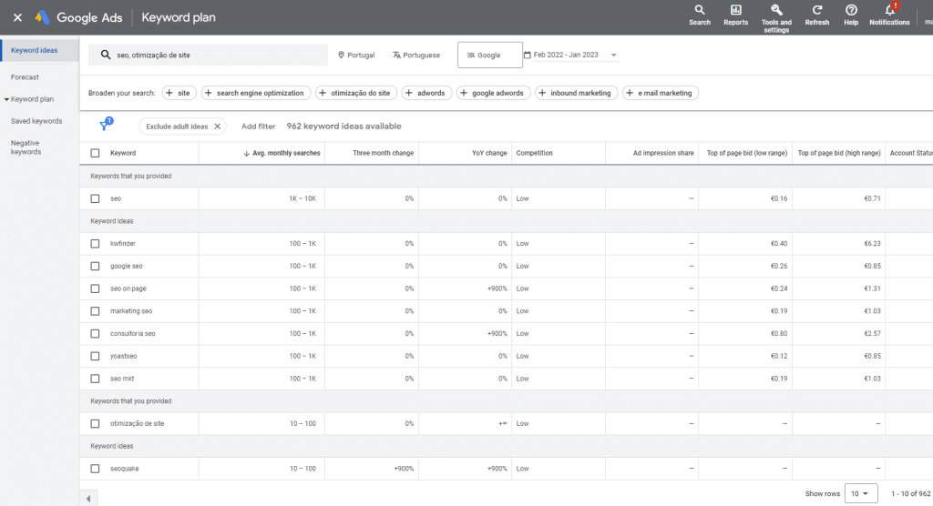Click the keyword search input field
Screen dimensions: 933x506
[x=209, y=55]
